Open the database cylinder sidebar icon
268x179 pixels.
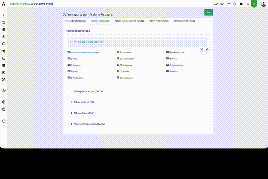pyautogui.click(x=4, y=58)
